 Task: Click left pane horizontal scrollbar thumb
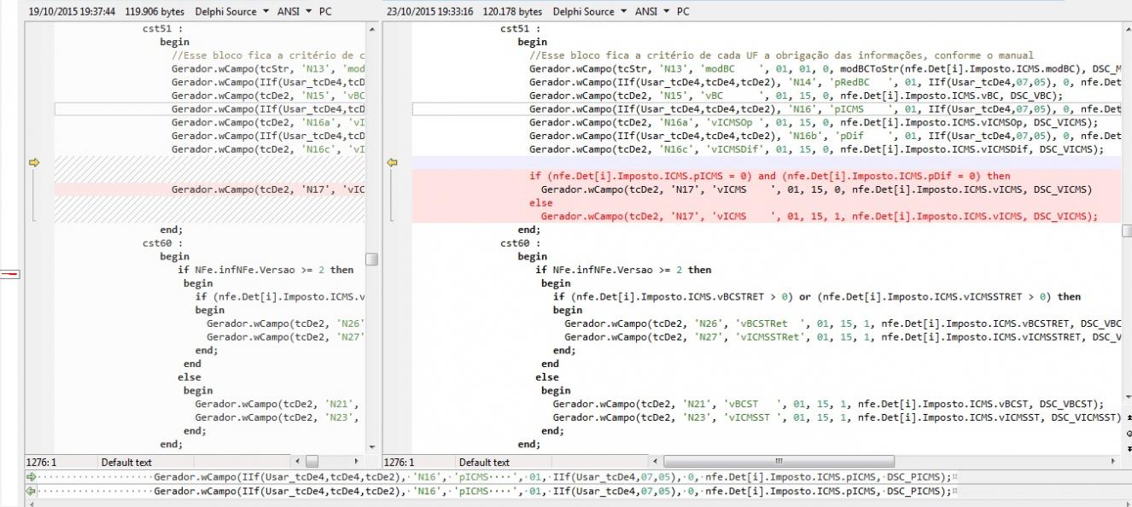pyautogui.click(x=312, y=462)
